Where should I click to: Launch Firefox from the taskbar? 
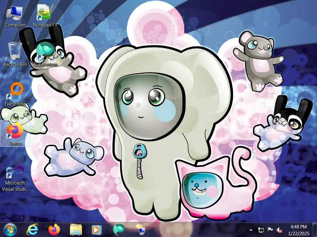point(54,230)
